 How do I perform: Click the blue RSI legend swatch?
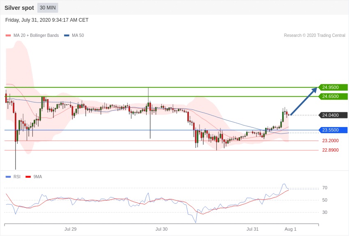point(8,177)
